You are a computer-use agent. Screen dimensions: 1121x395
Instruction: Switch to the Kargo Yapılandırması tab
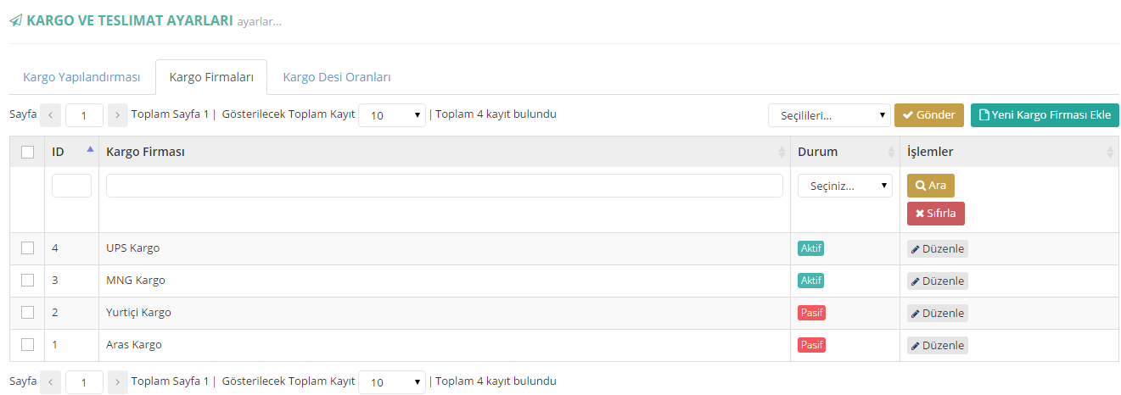click(x=81, y=77)
